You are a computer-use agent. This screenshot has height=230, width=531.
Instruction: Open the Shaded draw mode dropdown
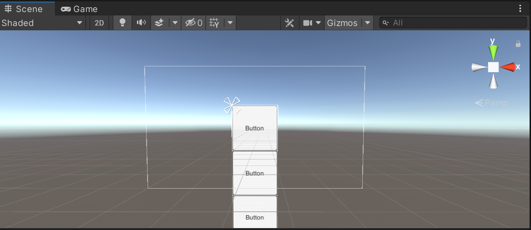[x=42, y=23]
